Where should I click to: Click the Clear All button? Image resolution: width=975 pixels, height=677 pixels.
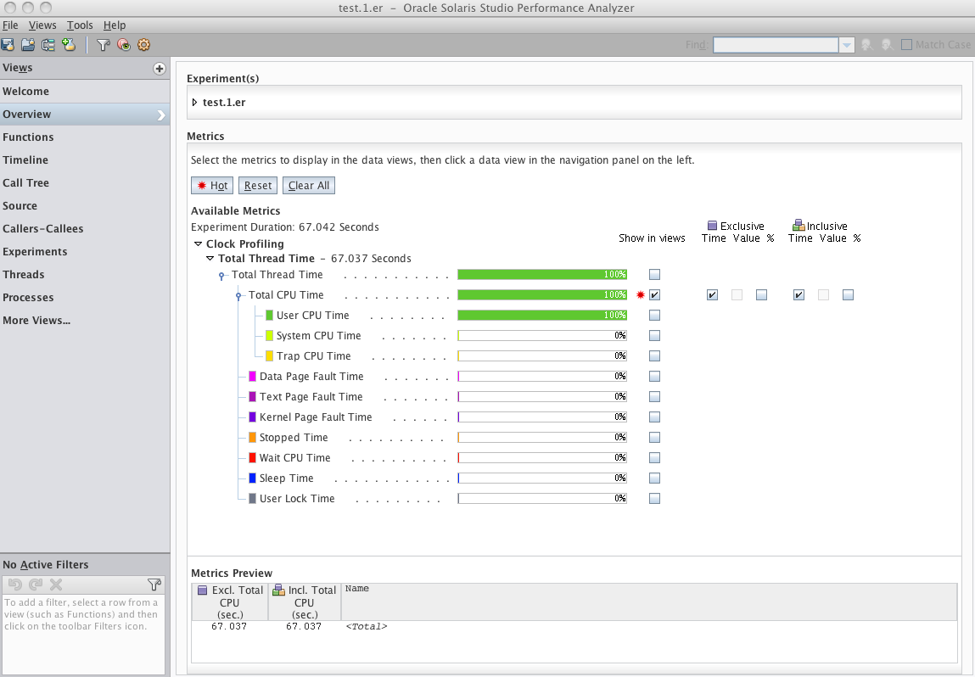tap(309, 185)
